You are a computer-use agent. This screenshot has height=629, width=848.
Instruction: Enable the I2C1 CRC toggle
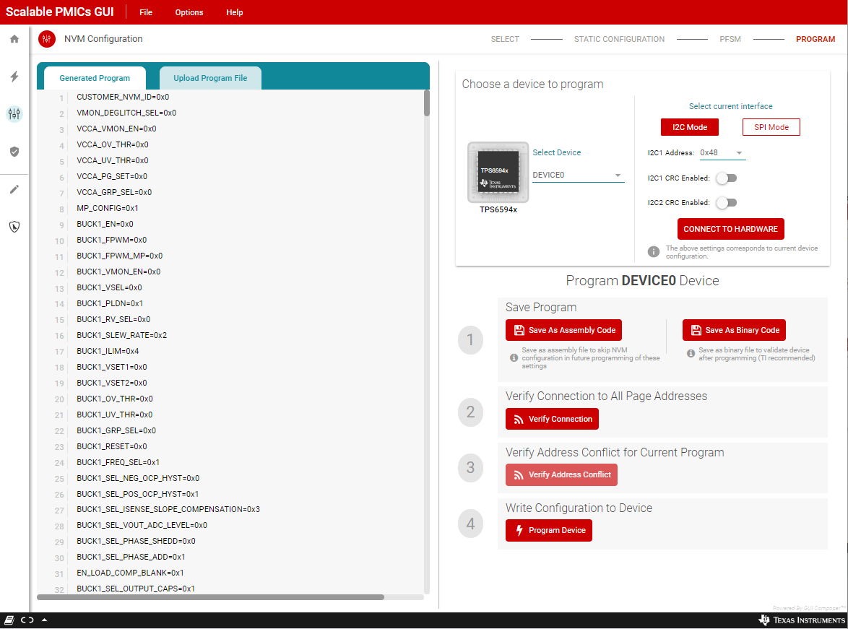coord(726,178)
